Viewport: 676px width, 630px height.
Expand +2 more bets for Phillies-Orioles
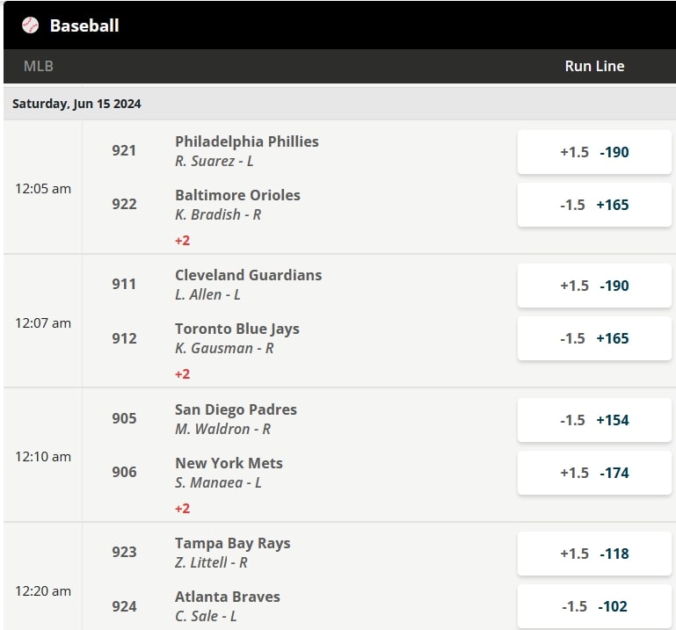[x=183, y=240]
